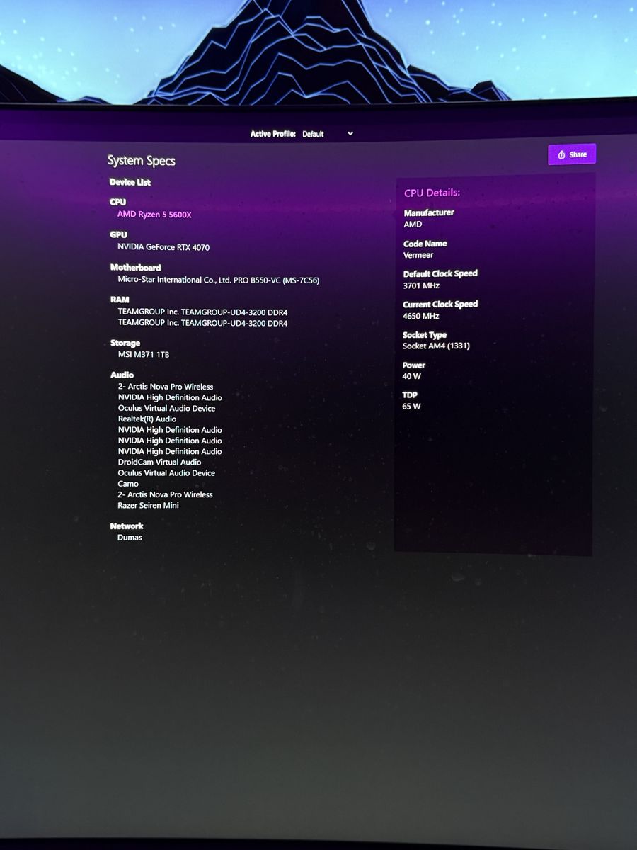Select DroidCam Virtual Audio entry
Screen dimensions: 637x850
coord(159,462)
